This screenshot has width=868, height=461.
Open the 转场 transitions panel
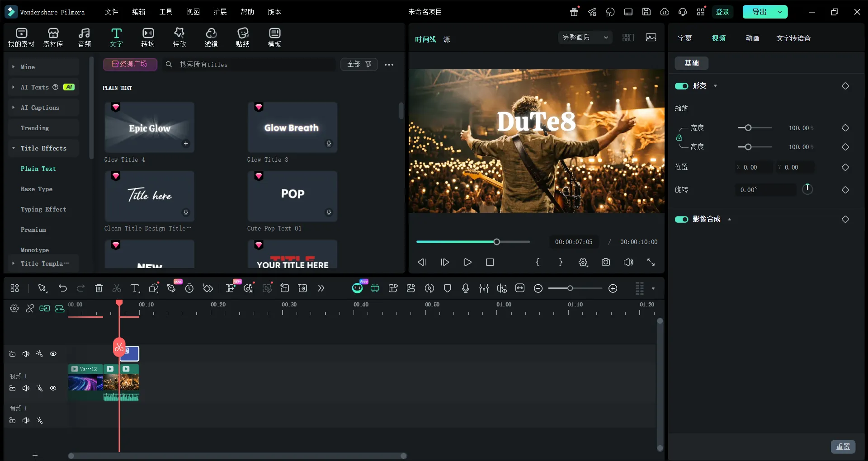(148, 37)
